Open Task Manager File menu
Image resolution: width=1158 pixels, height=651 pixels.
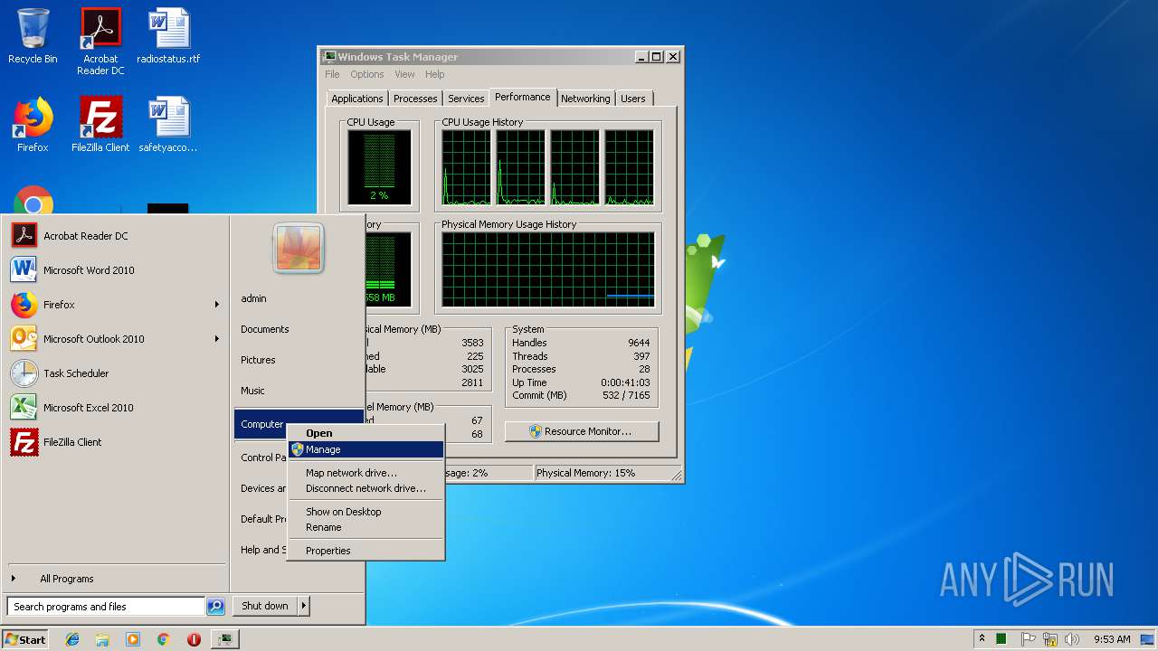tap(332, 74)
